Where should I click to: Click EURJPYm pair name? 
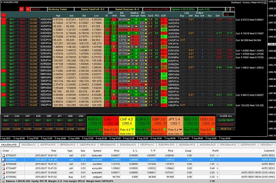click(x=46, y=60)
